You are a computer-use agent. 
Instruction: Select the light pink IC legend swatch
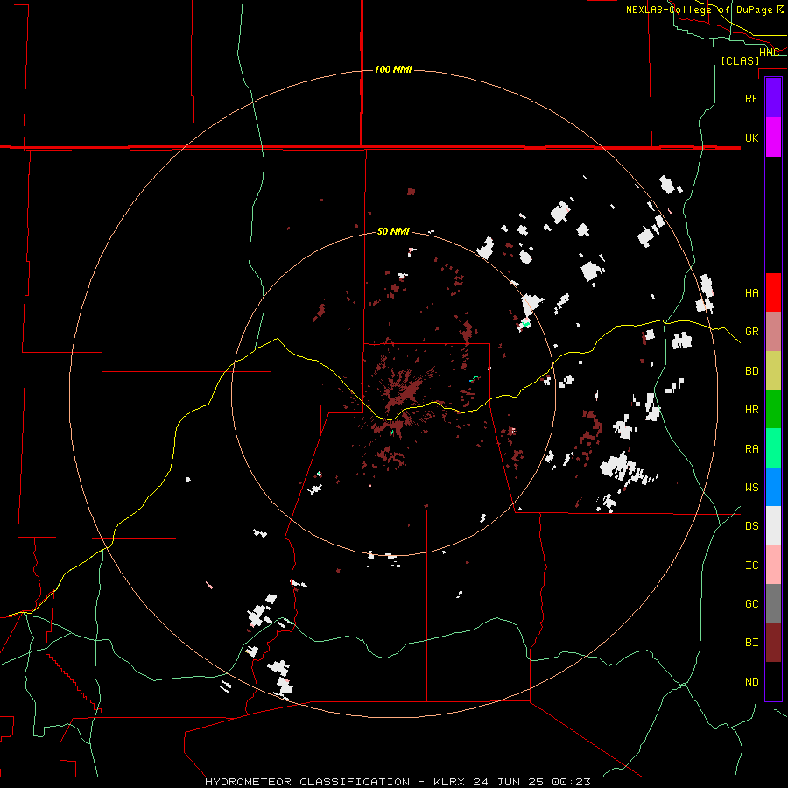pos(773,565)
